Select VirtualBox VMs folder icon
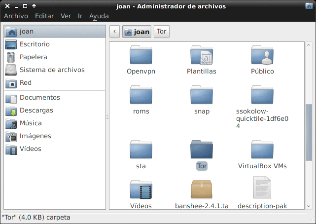 262,149
